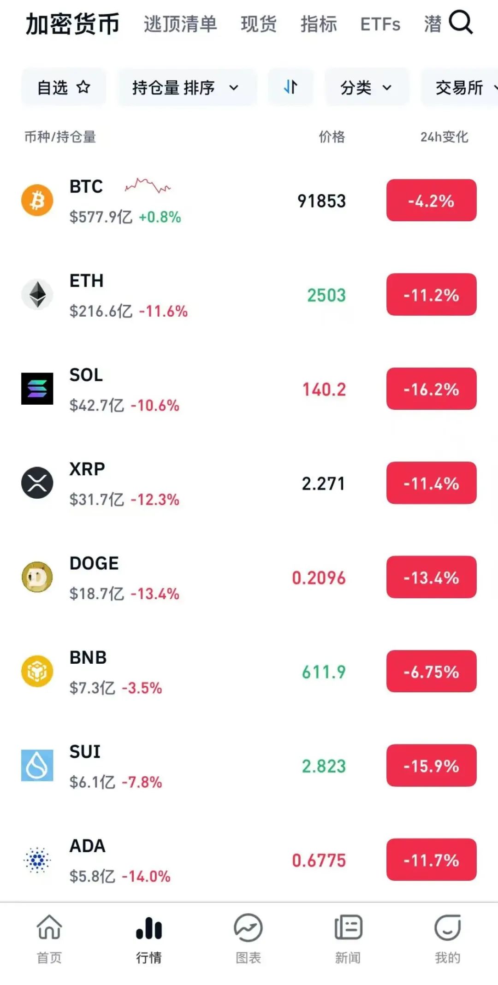Image resolution: width=498 pixels, height=985 pixels.
Task: Tap BNB's -6.75% change button
Action: pos(431,671)
